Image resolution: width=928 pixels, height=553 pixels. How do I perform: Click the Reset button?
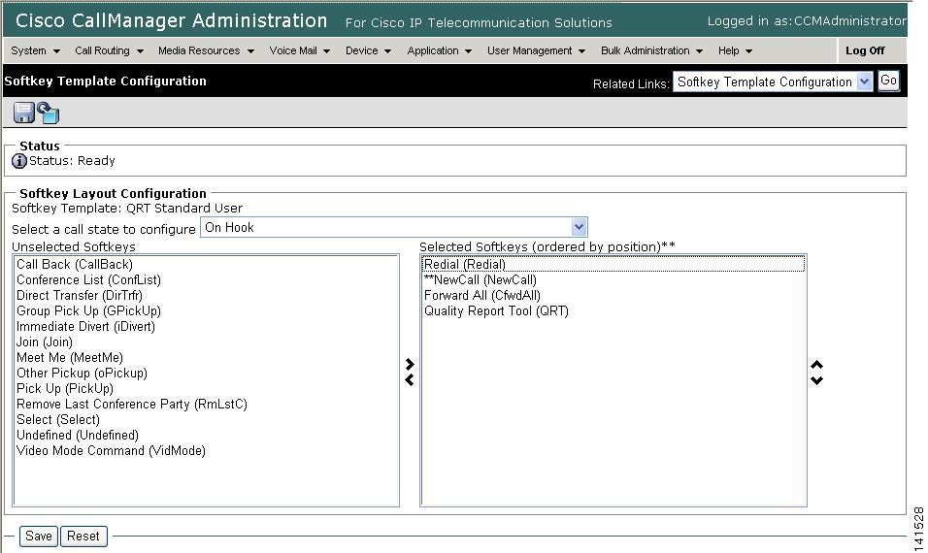(x=83, y=536)
